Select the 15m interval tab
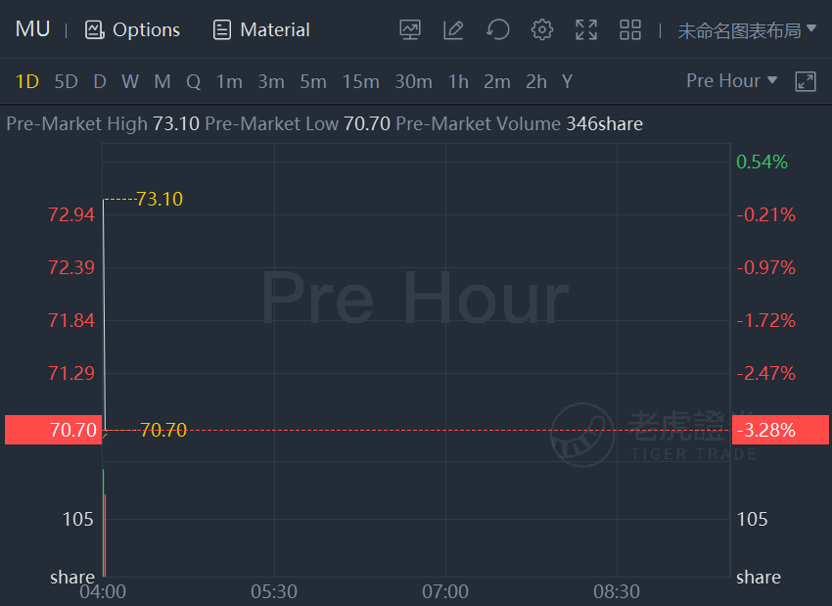Viewport: 832px width, 606px height. (x=361, y=81)
